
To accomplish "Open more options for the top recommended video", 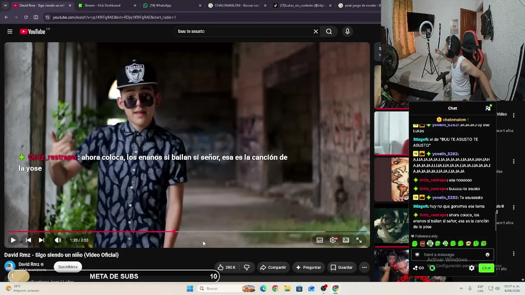I will pyautogui.click(x=514, y=116).
